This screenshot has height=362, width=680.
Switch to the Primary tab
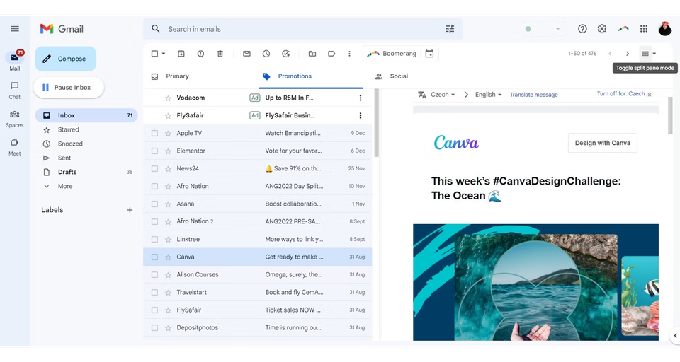(177, 76)
